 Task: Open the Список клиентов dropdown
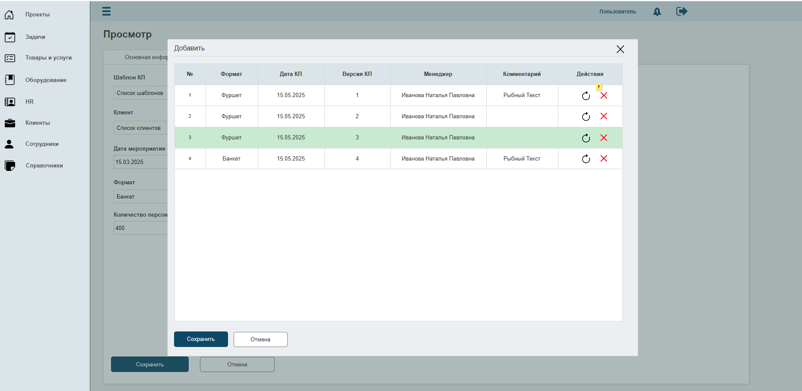141,128
